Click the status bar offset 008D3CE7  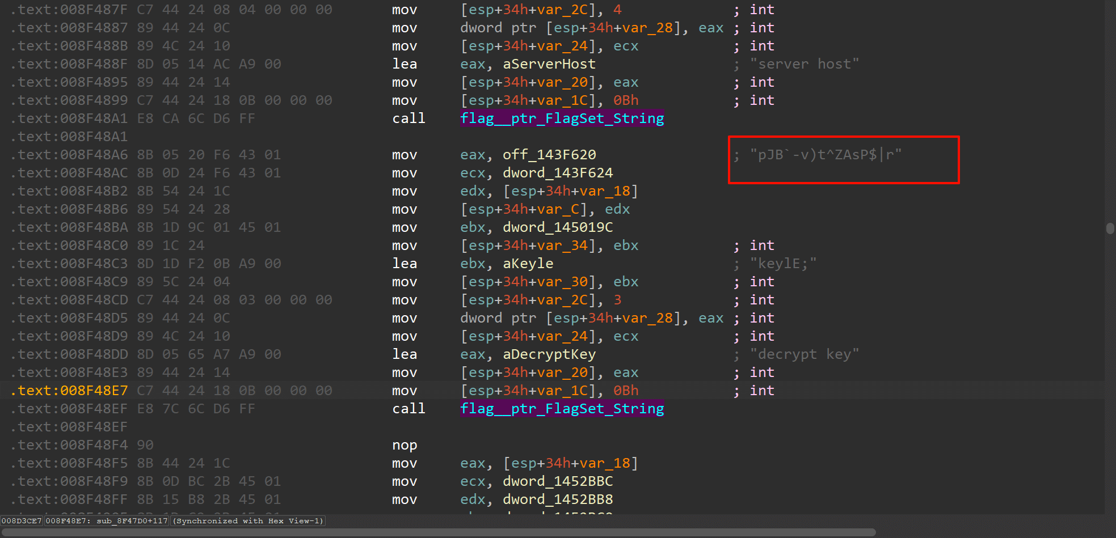[22, 521]
